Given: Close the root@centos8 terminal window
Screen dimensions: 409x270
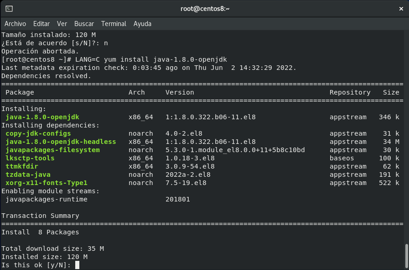Looking at the screenshot, I should point(401,9).
